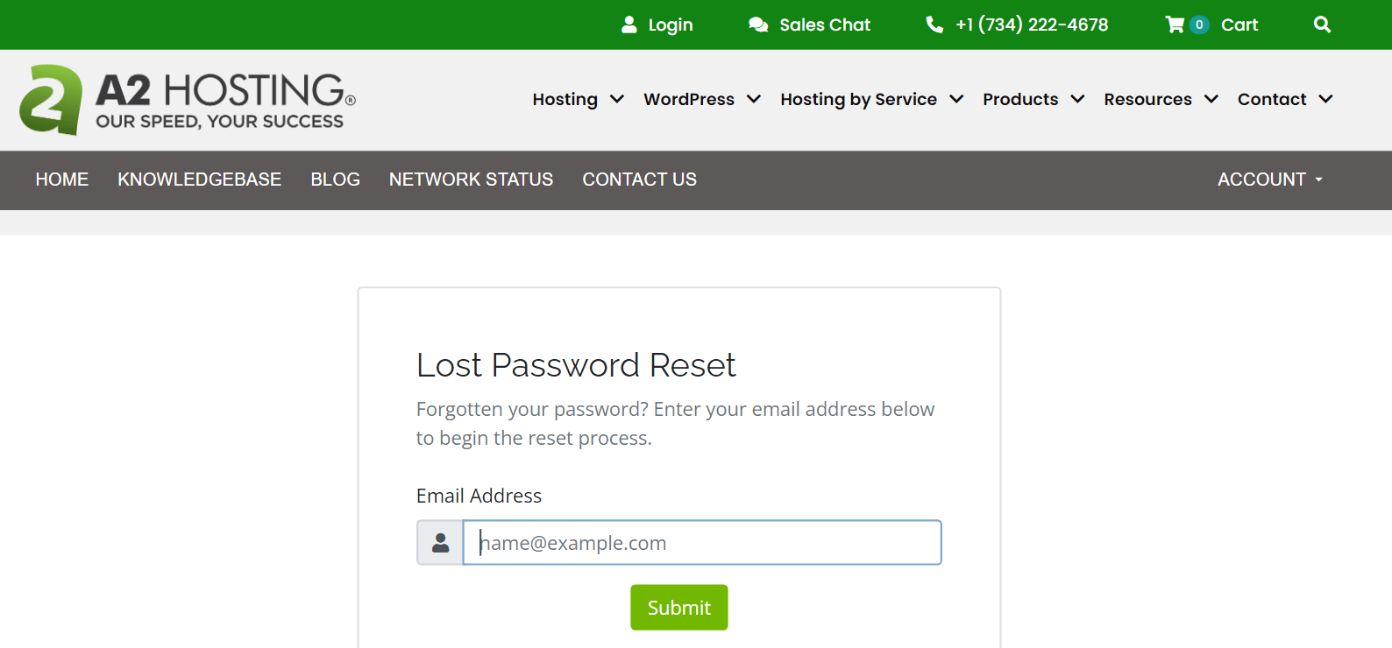The width and height of the screenshot is (1392, 648).
Task: Click the phone icon next to the number
Action: pyautogui.click(x=933, y=25)
